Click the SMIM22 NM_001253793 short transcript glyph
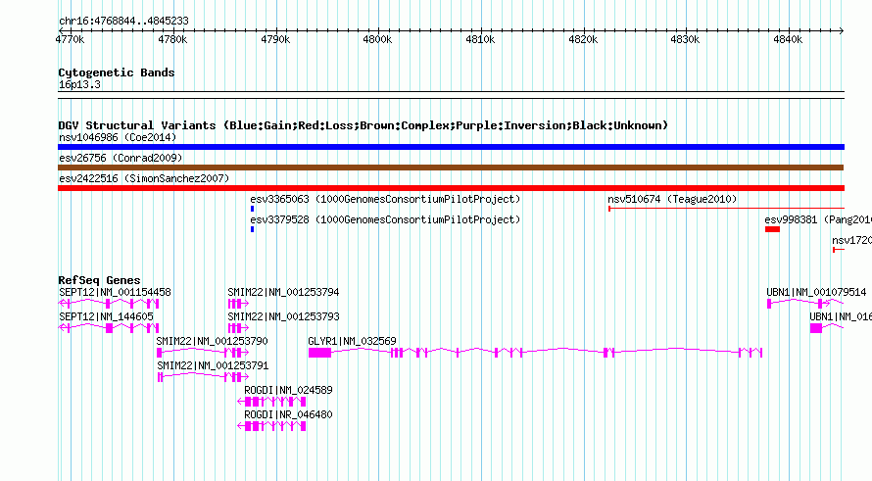Viewport: 872px width, 481px height. coord(239,328)
